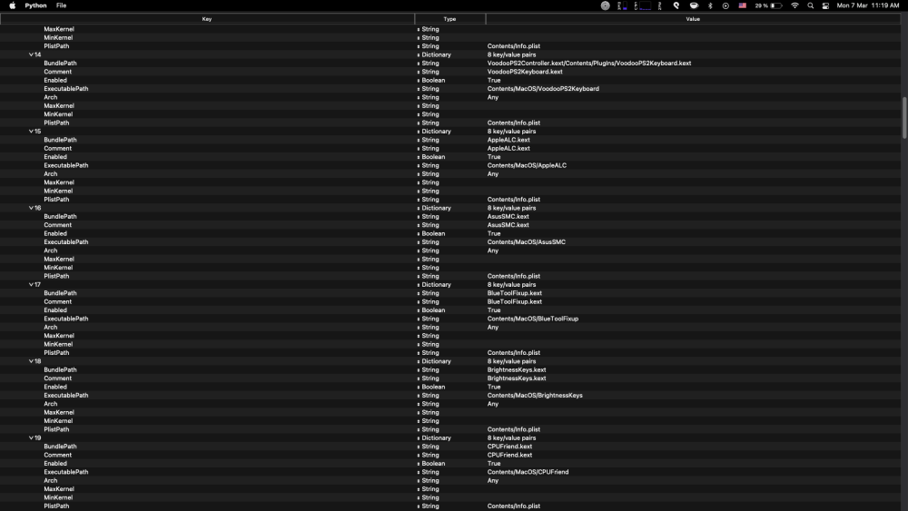This screenshot has width=908, height=511.
Task: Select the MinKernel key under entry 16
Action: (x=58, y=268)
